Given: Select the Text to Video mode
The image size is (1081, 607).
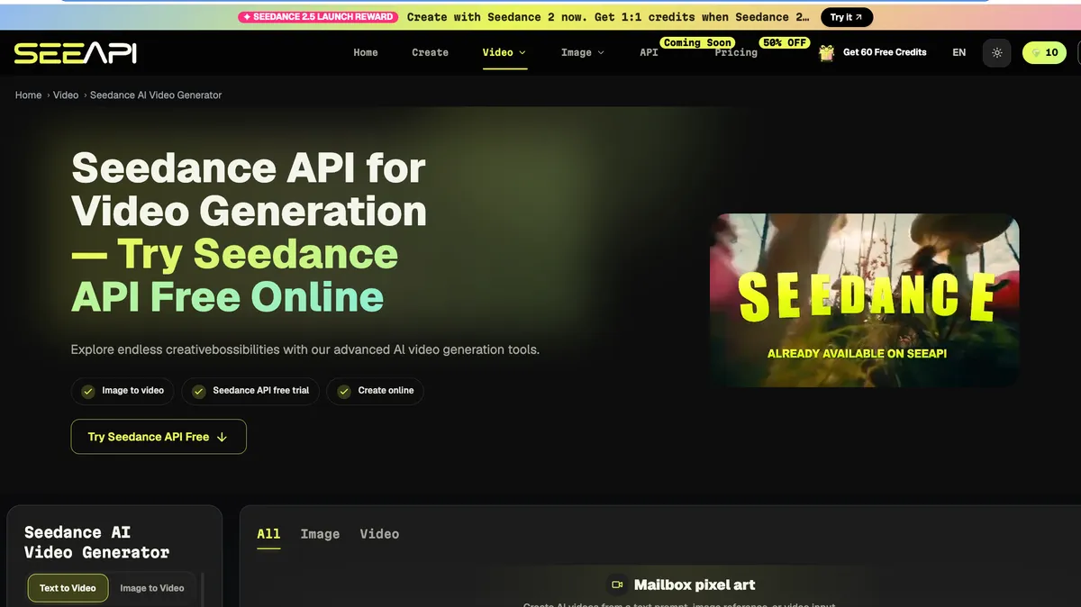Looking at the screenshot, I should click(68, 588).
